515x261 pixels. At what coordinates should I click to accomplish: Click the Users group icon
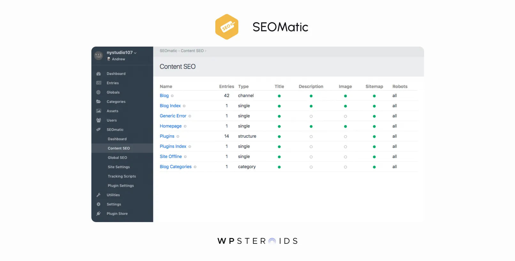(x=99, y=120)
